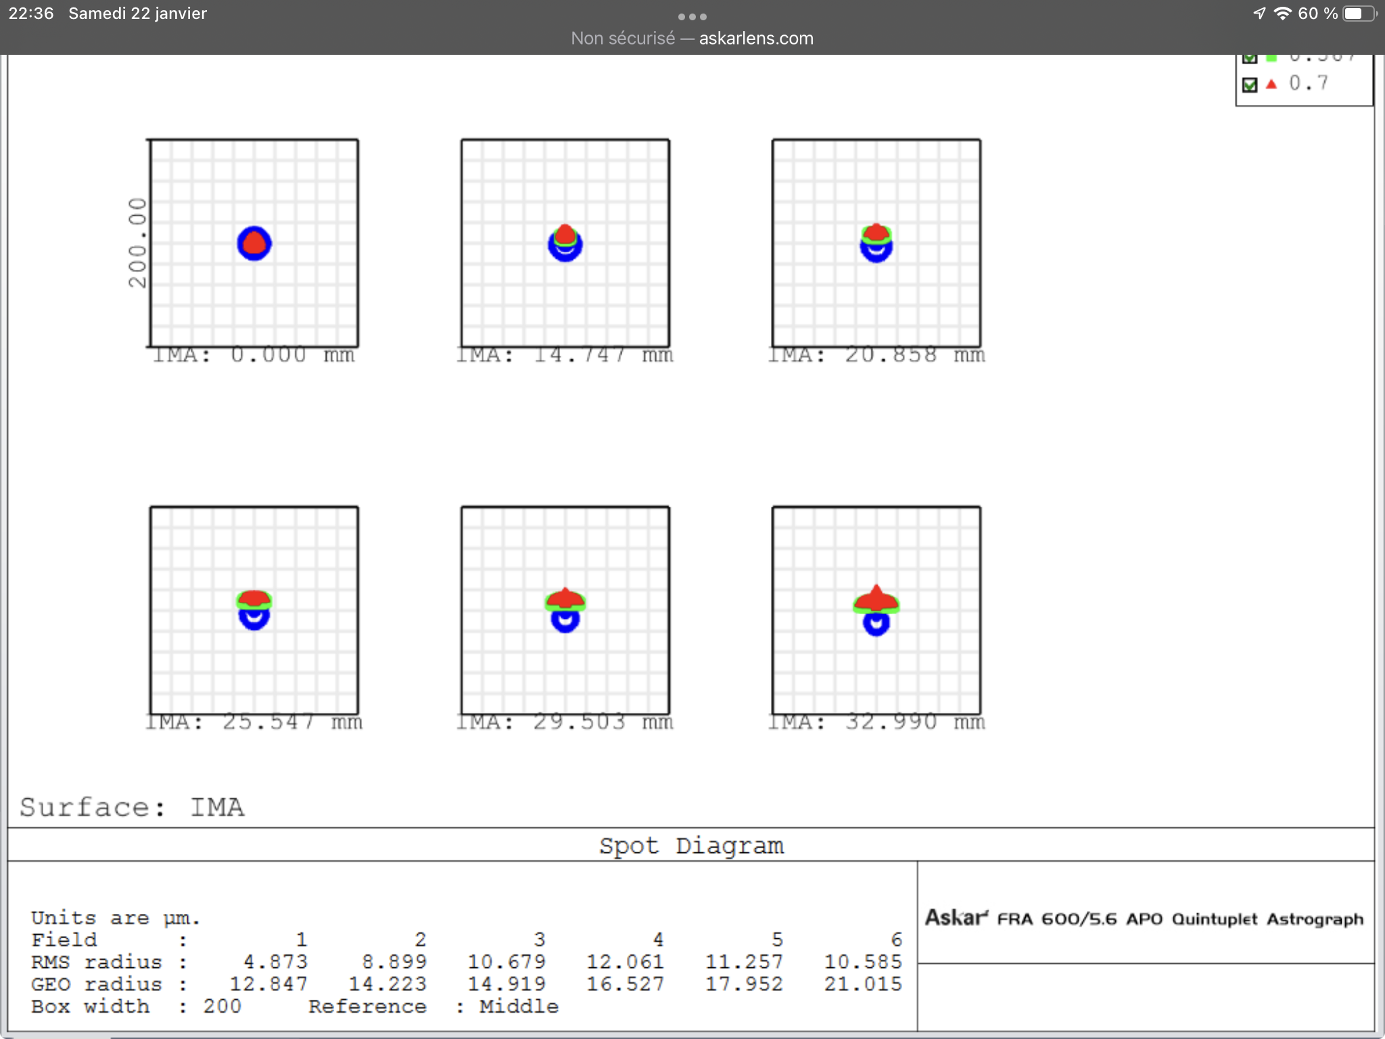Toggle the partly hidden green wavelength checkbox
1385x1039 pixels.
(1250, 58)
